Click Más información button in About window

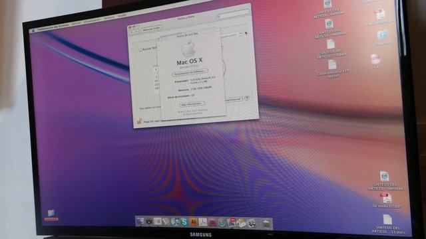192,104
